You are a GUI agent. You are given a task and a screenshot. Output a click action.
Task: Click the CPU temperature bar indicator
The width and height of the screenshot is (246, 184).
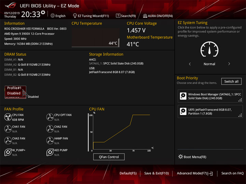119,43
